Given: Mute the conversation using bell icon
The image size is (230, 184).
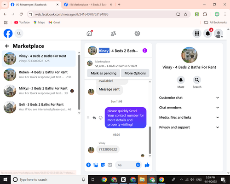Looking at the screenshot, I should tap(181, 80).
